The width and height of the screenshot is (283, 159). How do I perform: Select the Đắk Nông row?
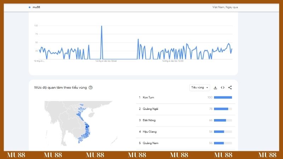tap(185, 120)
